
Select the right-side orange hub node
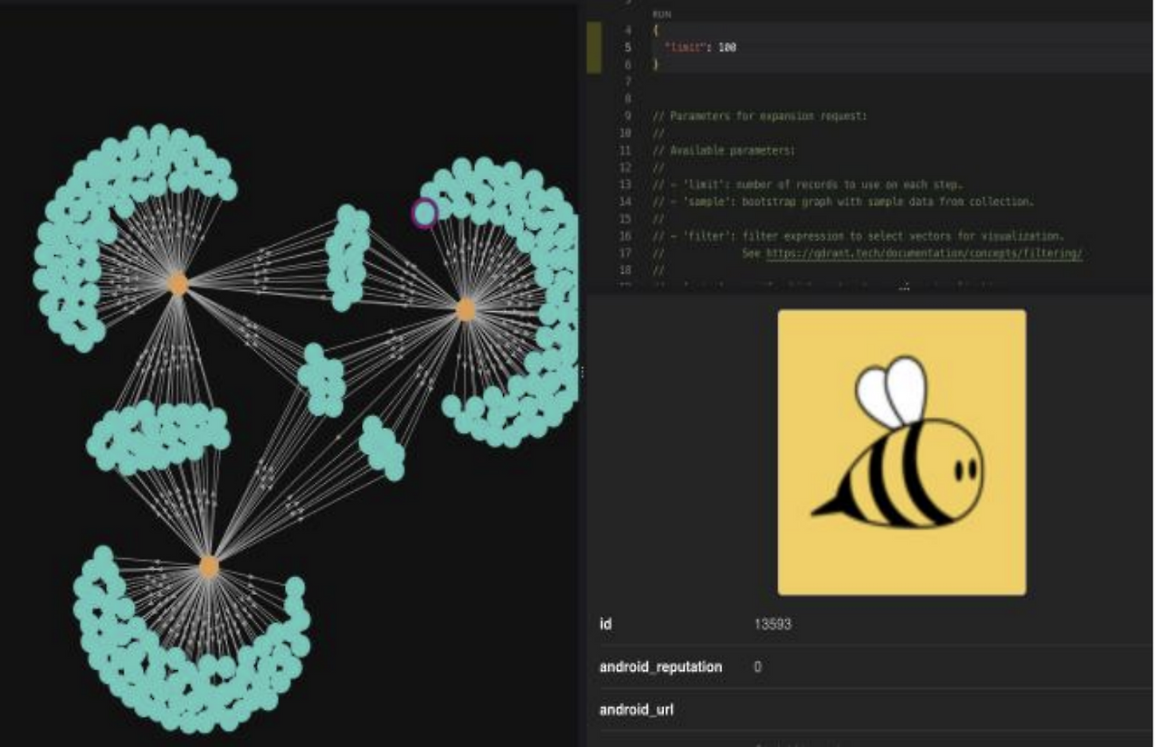tap(465, 310)
